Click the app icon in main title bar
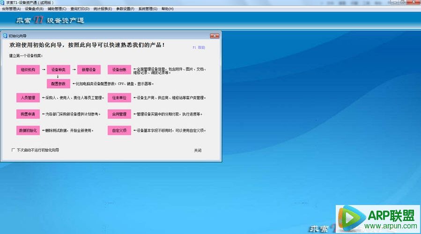The height and width of the screenshot is (234, 421). pos(2,2)
